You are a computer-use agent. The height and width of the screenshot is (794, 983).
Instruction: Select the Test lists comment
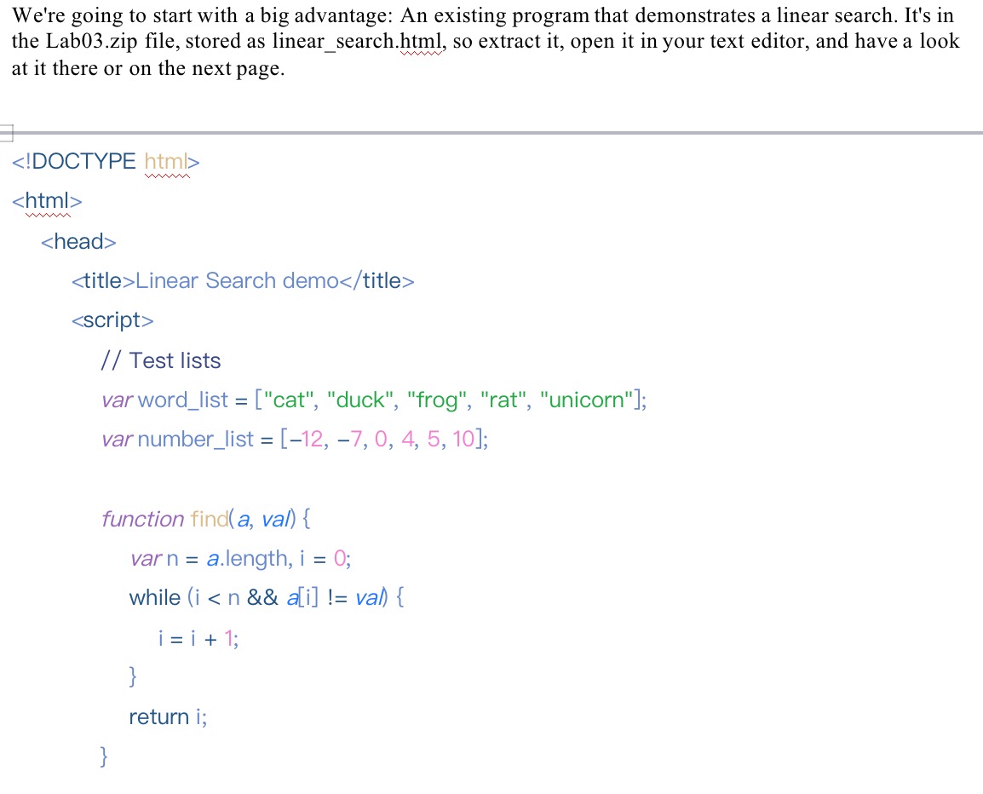pyautogui.click(x=160, y=360)
